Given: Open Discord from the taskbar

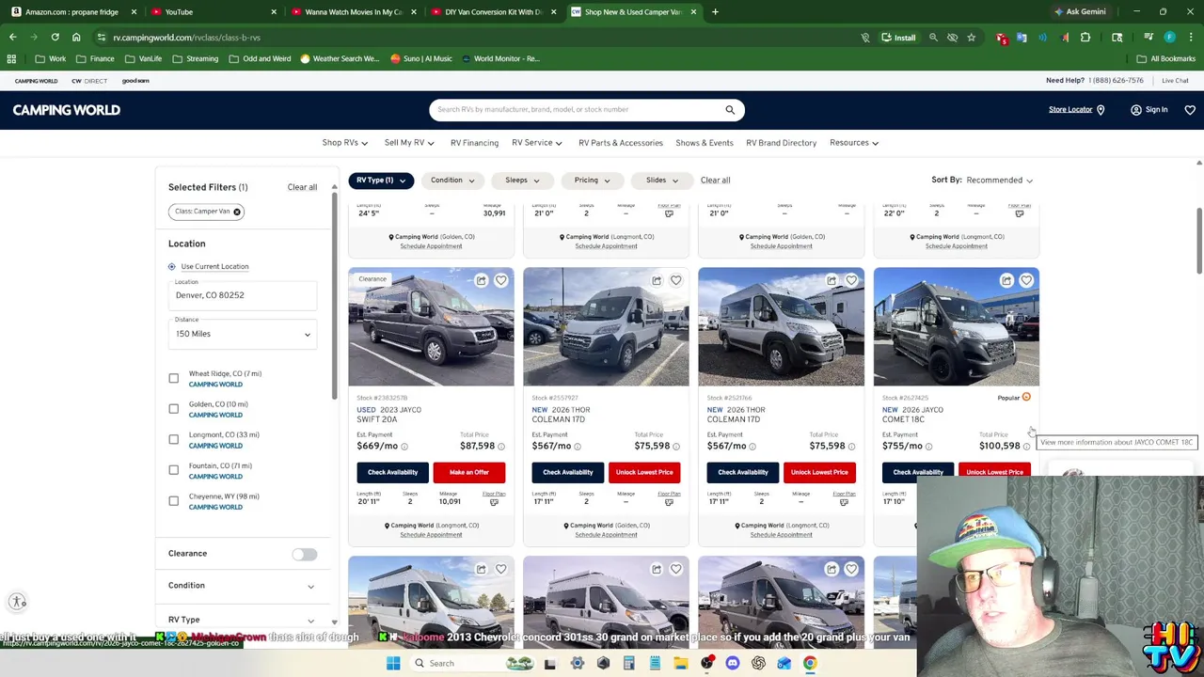Looking at the screenshot, I should (x=732, y=663).
